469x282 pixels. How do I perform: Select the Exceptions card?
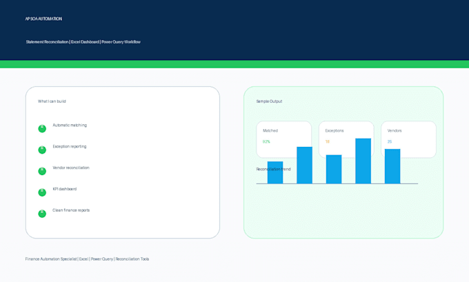coord(346,139)
